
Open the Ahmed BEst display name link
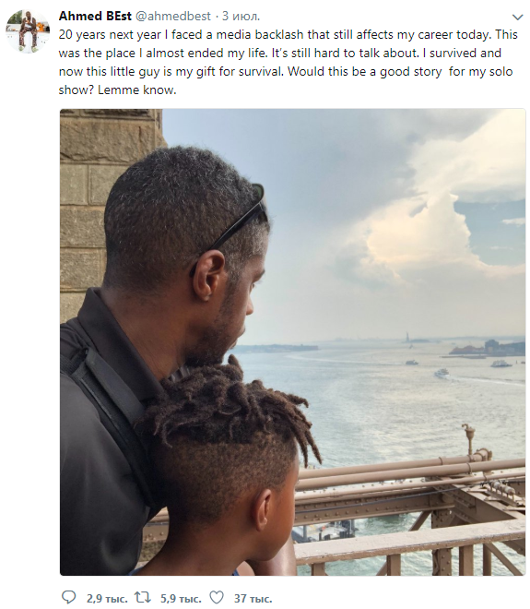point(95,16)
